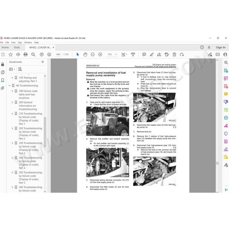Close the Bookmarks panel

(43, 62)
